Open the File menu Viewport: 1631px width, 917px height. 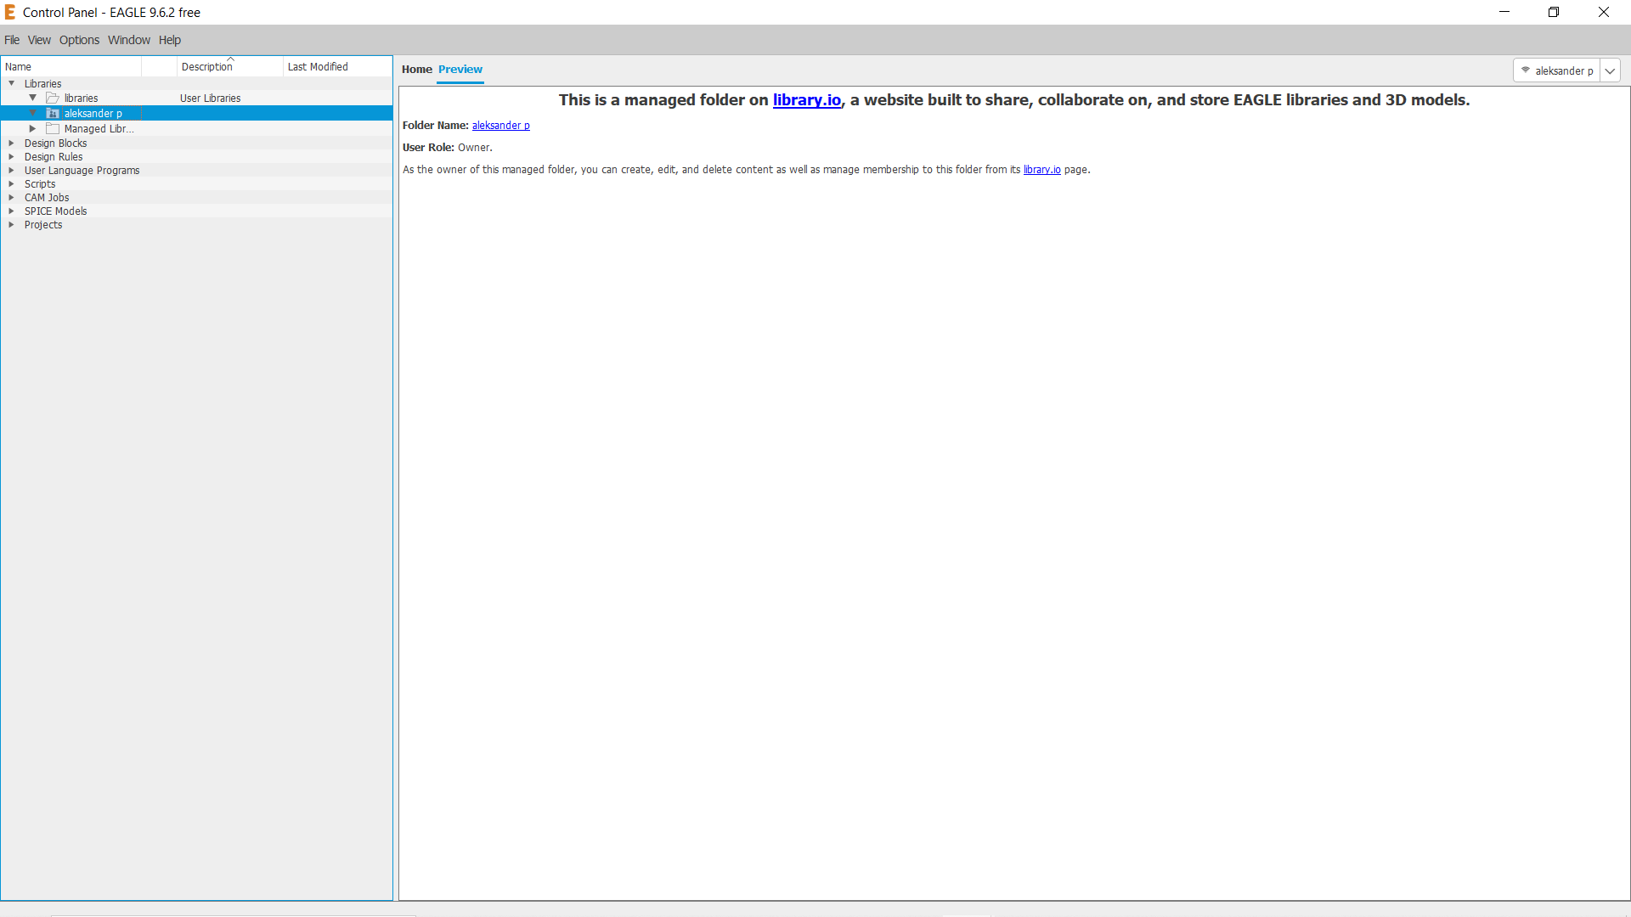click(12, 40)
